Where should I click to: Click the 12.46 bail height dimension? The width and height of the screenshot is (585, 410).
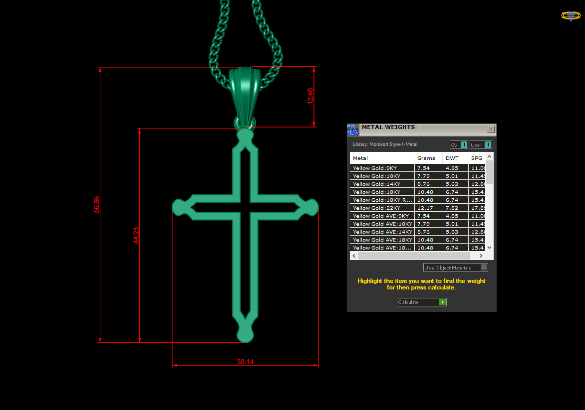(310, 96)
